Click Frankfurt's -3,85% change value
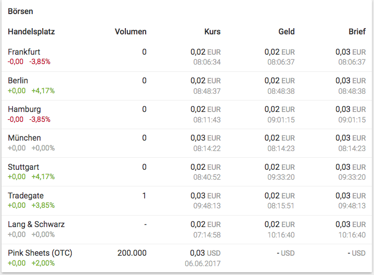The width and height of the screenshot is (374, 275). pos(40,61)
